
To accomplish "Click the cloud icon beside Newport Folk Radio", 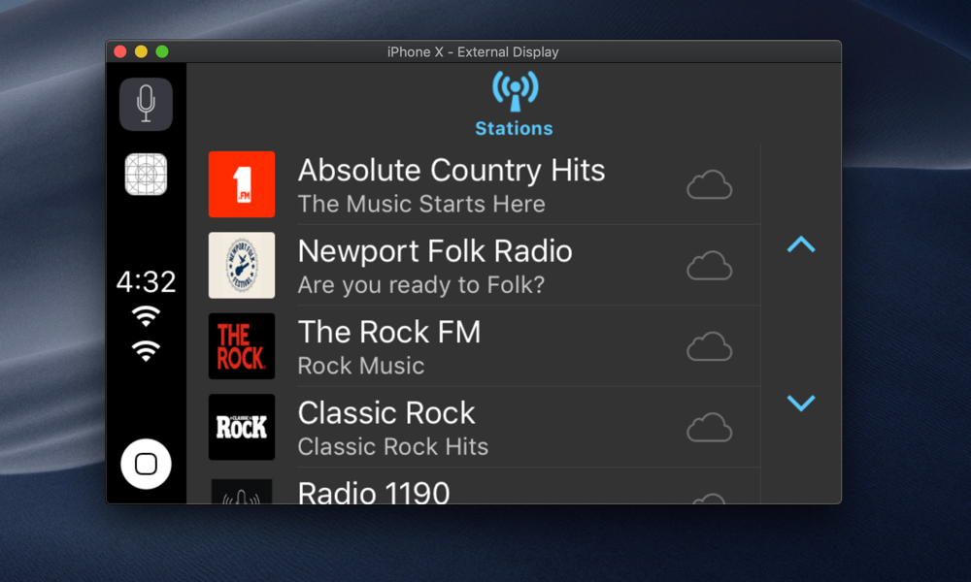I will (709, 266).
